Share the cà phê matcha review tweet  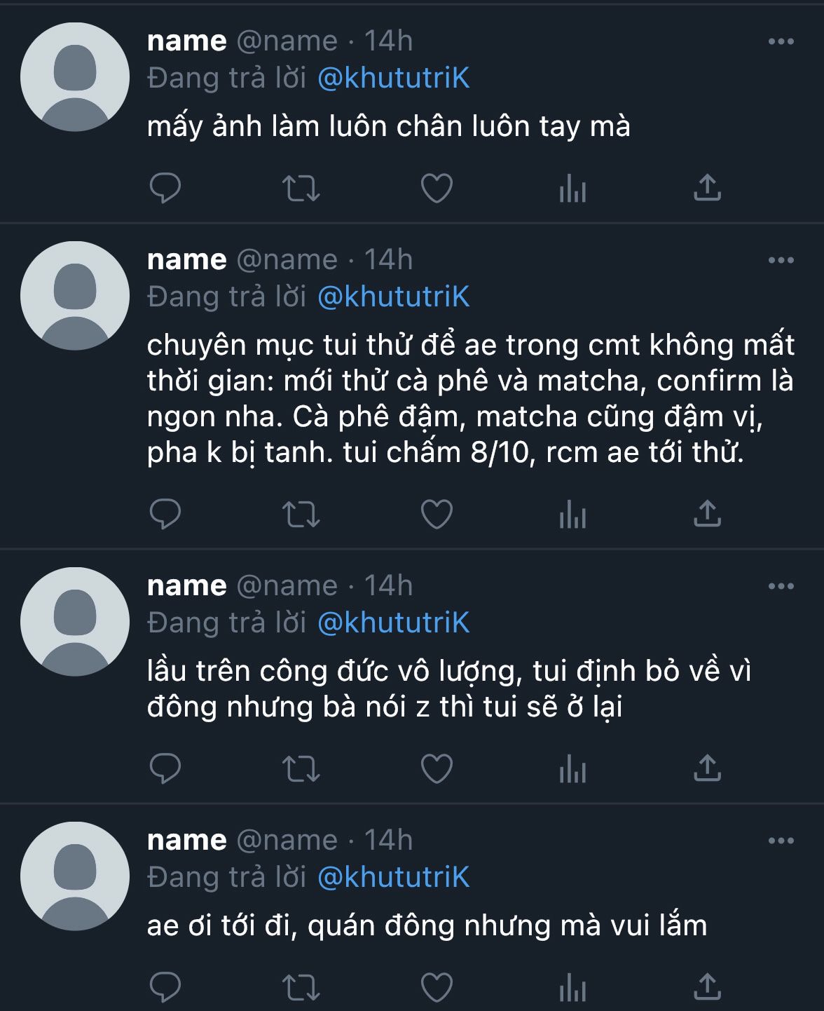[x=707, y=513]
